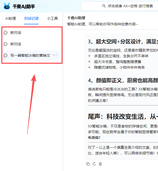The width and height of the screenshot is (158, 171).
Task: Click the copy icon below the AI response
Action: click(x=88, y=164)
